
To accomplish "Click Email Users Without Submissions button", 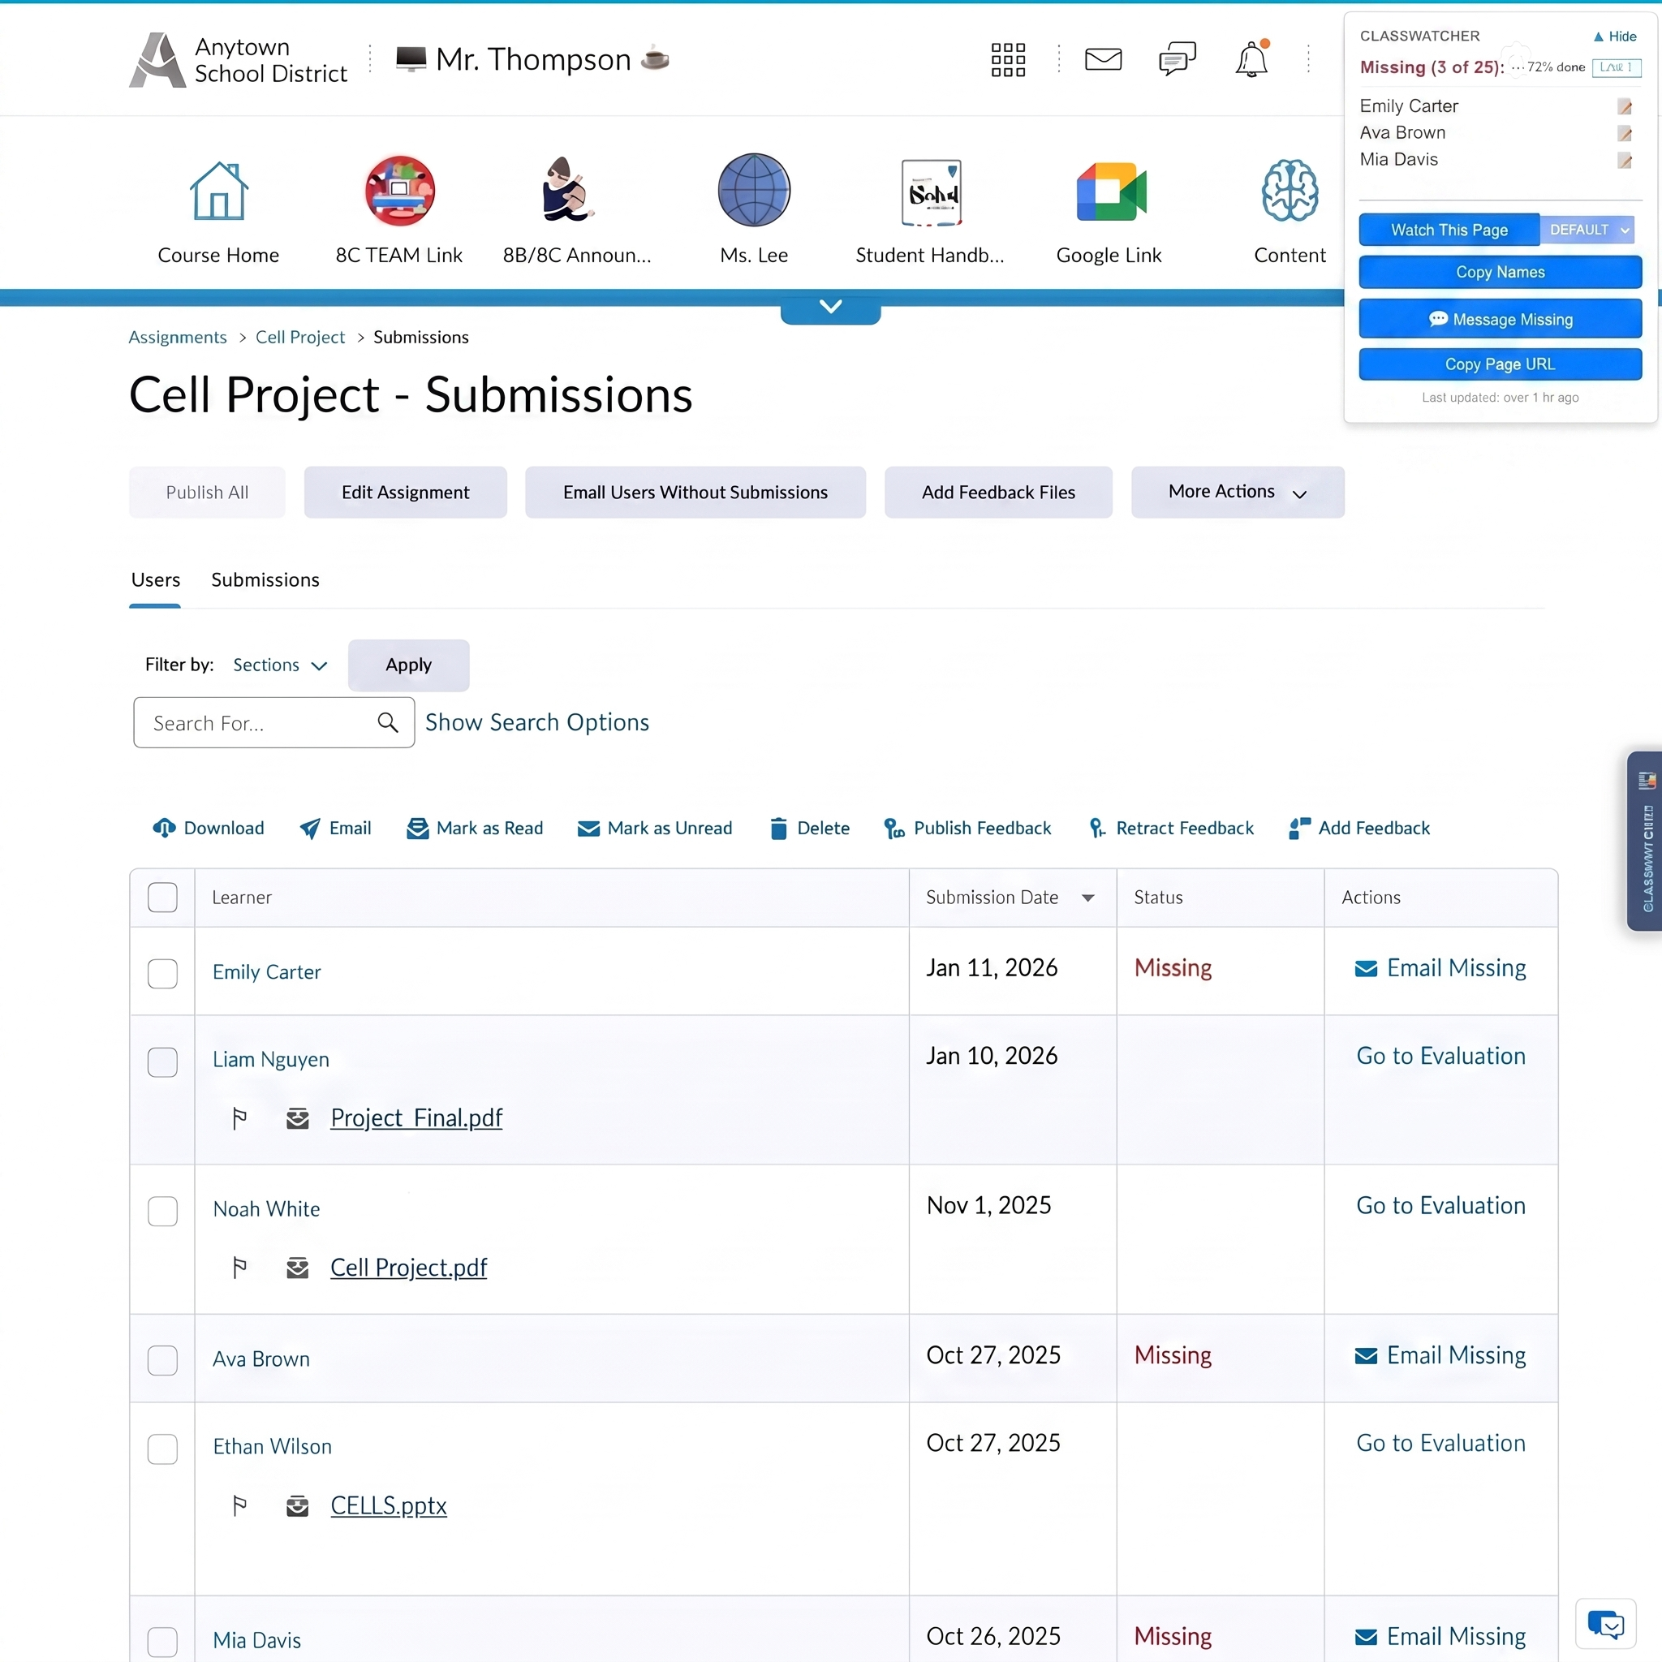I will click(695, 492).
